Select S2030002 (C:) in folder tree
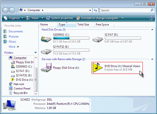 [x=24, y=67]
